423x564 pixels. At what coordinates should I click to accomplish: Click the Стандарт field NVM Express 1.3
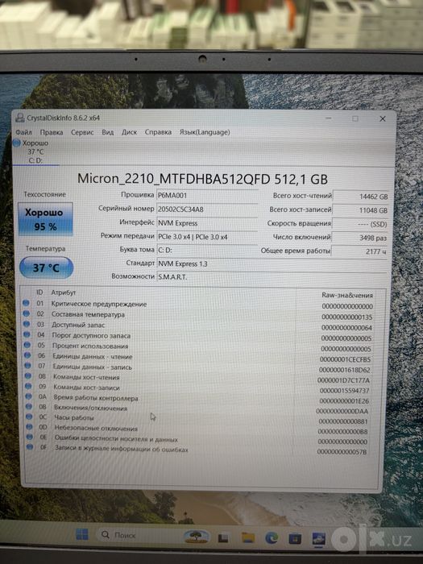(272, 263)
